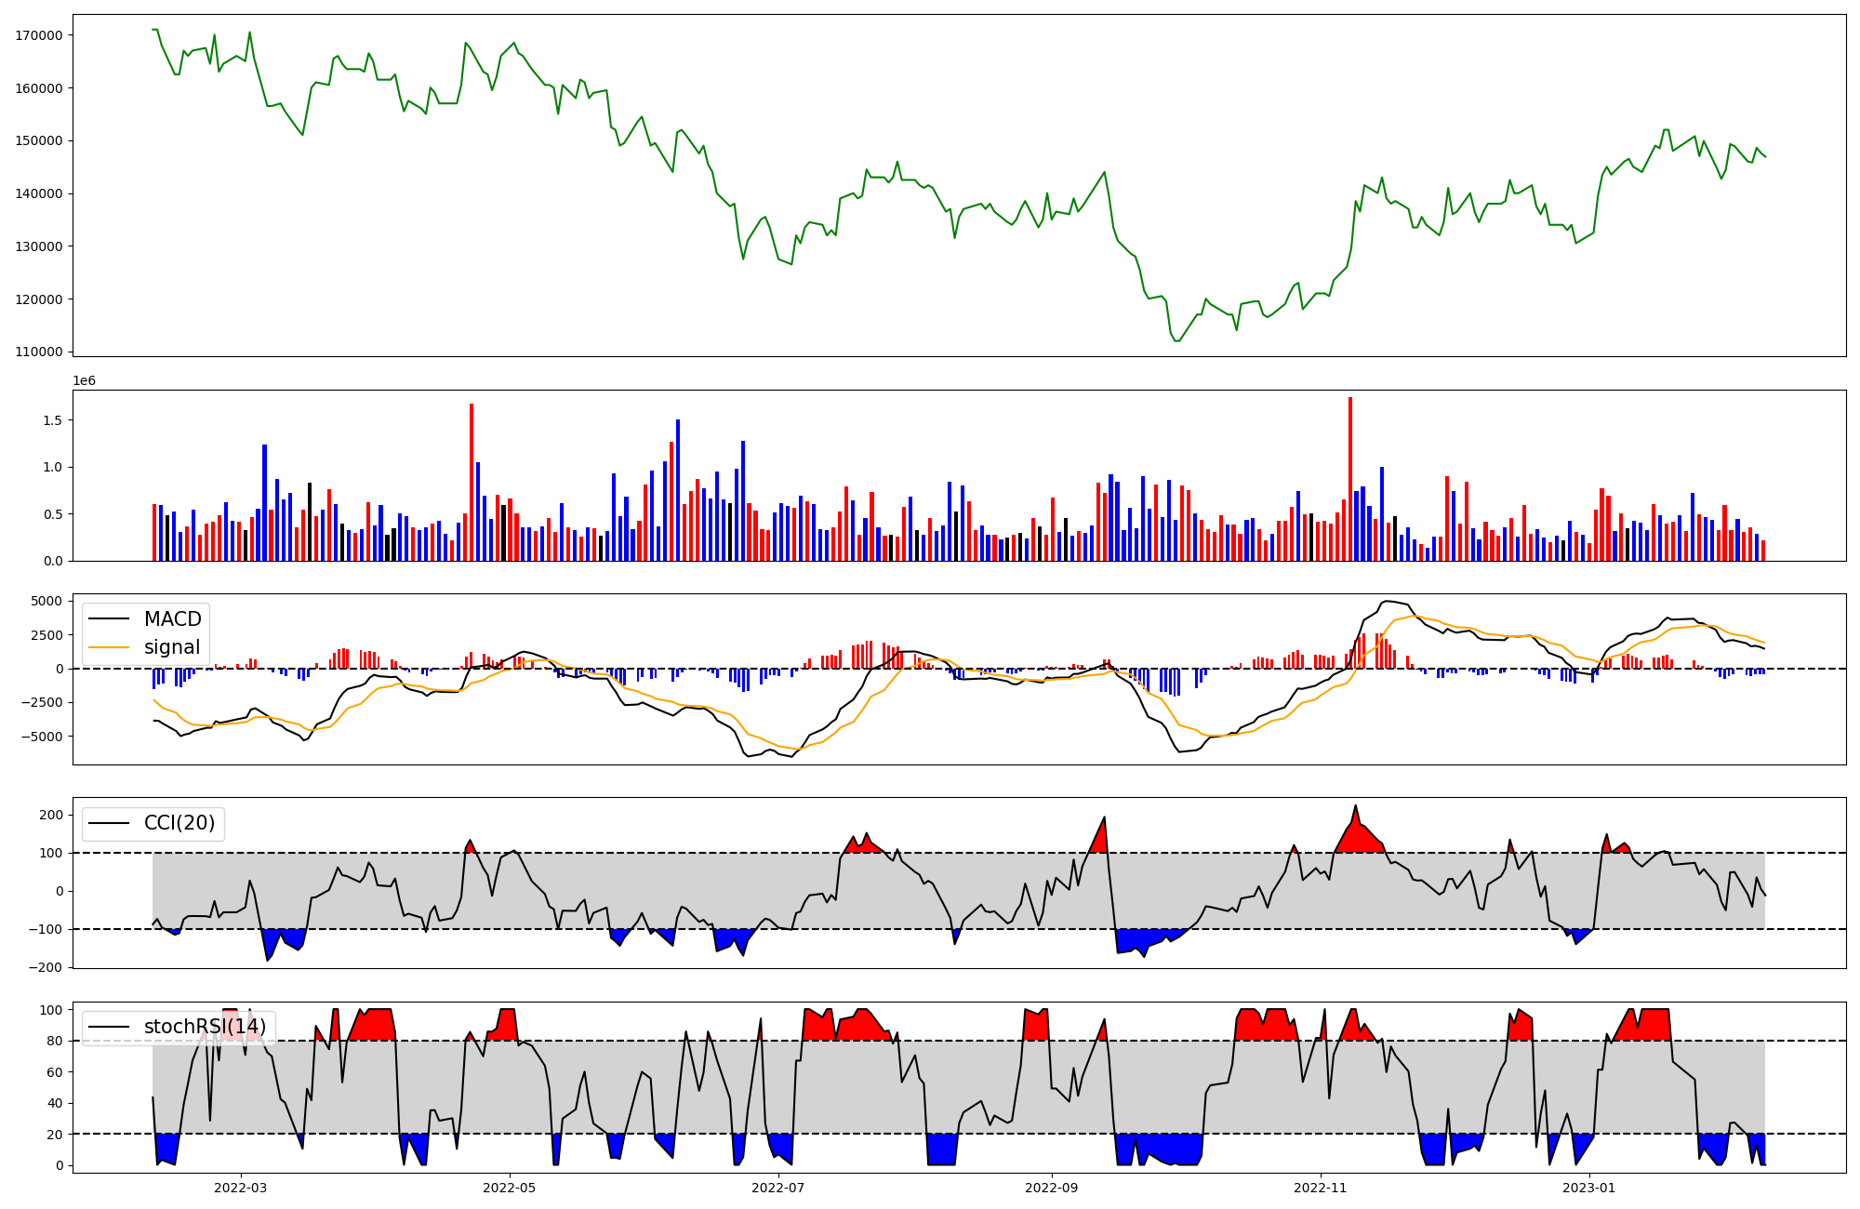The width and height of the screenshot is (1860, 1209).
Task: Click the 2023-01 x-axis date label
Action: pos(1588,1188)
